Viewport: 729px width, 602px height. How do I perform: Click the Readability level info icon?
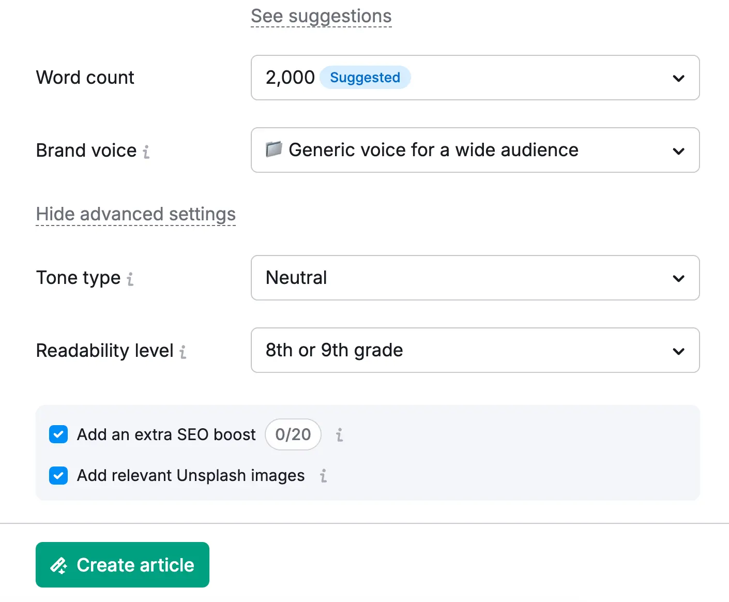[x=183, y=352]
